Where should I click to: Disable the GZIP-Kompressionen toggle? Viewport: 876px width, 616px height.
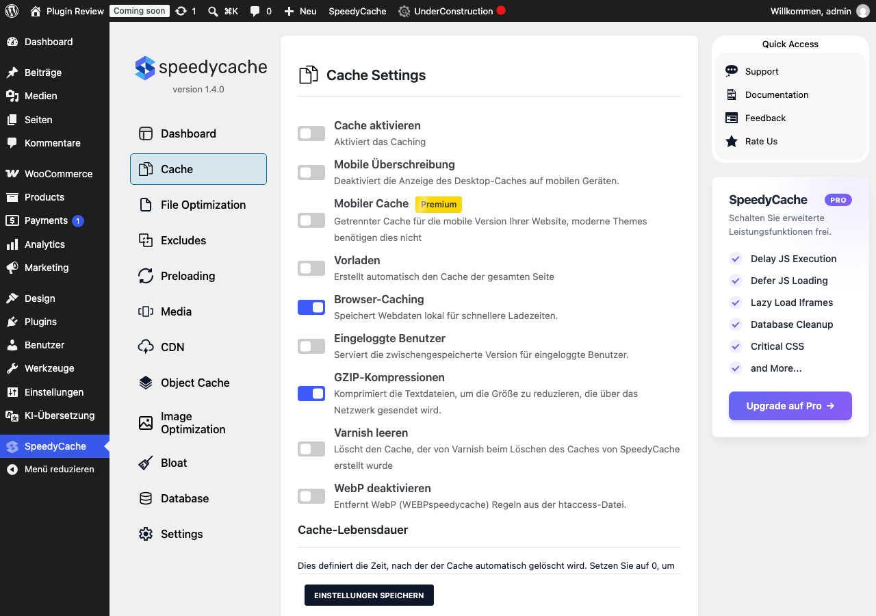[311, 394]
